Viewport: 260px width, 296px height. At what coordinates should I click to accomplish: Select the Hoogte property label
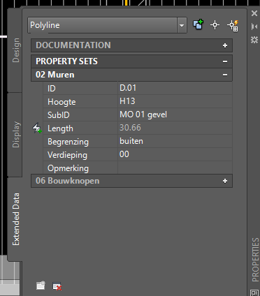coord(62,102)
